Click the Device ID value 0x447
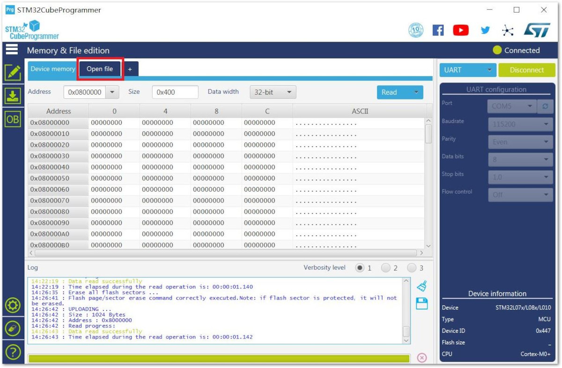 coord(543,331)
